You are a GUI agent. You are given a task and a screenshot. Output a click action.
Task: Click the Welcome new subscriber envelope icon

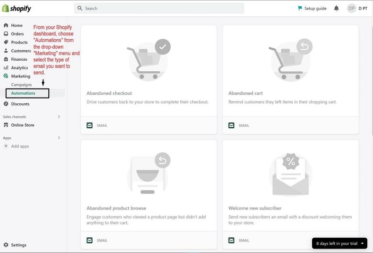(231, 240)
